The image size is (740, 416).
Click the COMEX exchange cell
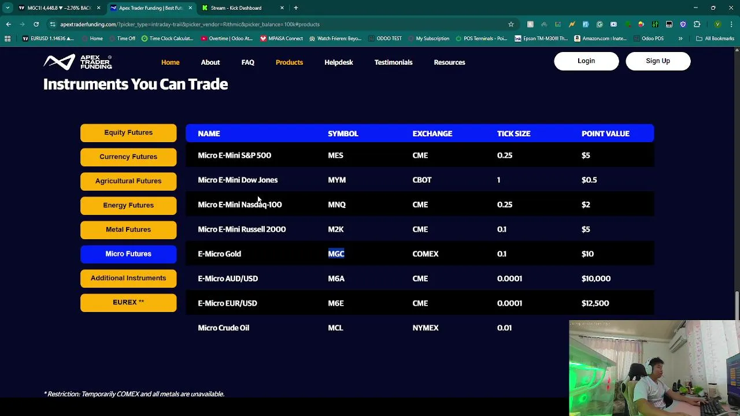pyautogui.click(x=425, y=254)
